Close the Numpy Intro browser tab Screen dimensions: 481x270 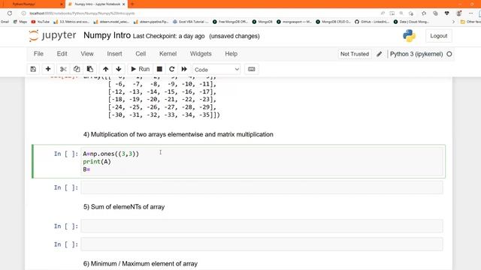(123, 4)
